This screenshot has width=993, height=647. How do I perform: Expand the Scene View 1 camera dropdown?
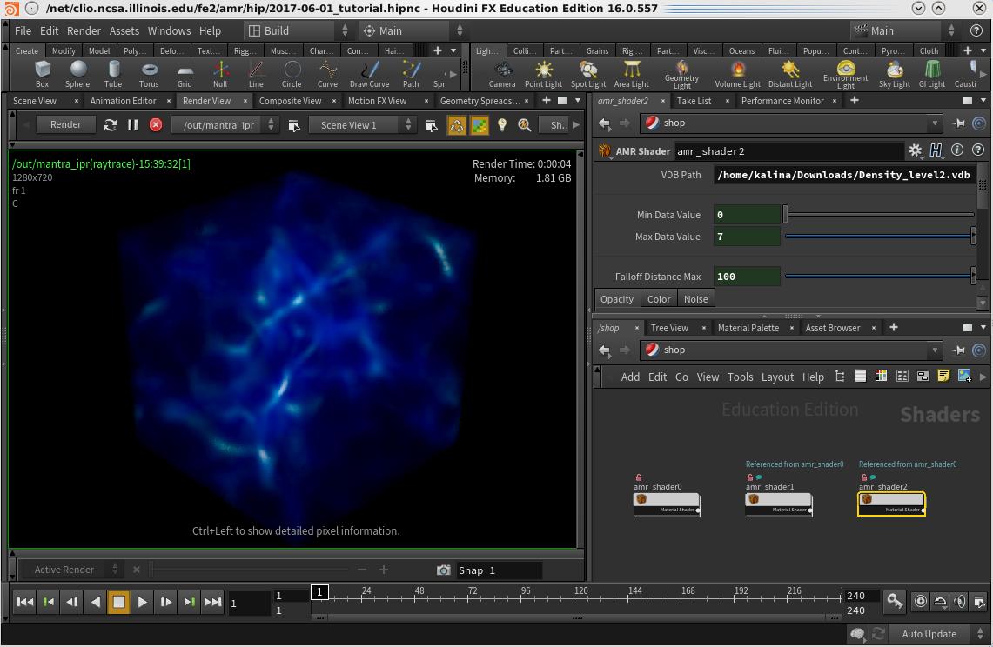pyautogui.click(x=362, y=125)
